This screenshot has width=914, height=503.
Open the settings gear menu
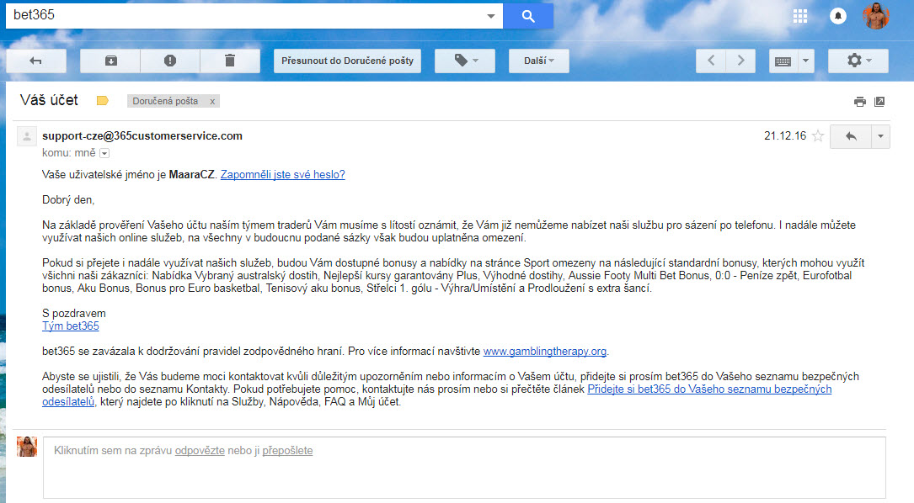(x=858, y=61)
